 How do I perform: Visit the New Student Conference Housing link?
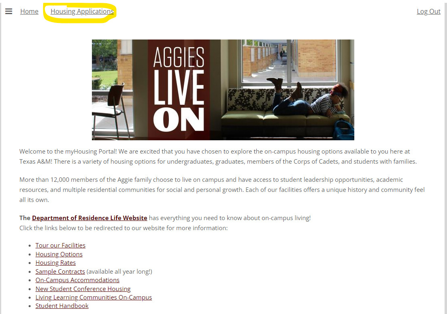tap(83, 289)
